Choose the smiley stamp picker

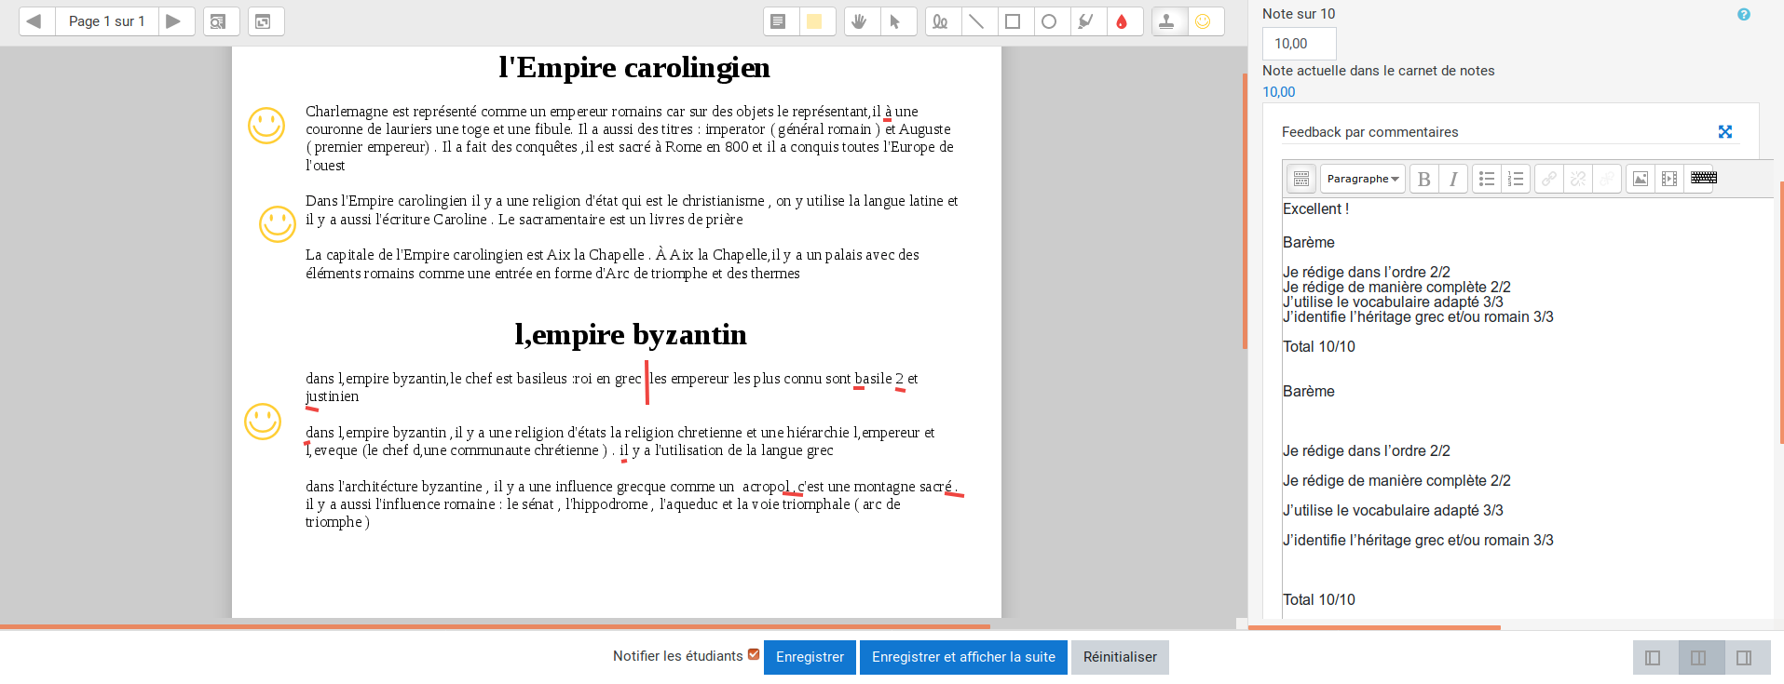pyautogui.click(x=1205, y=21)
